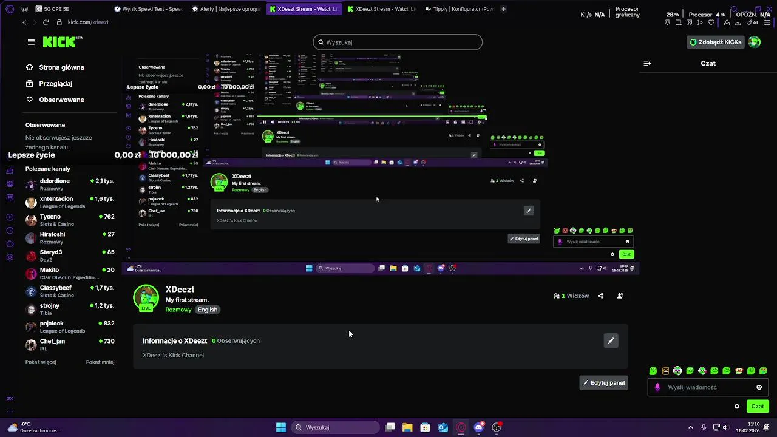
Task: Open delordione recommended channel
Action: [x=70, y=185]
